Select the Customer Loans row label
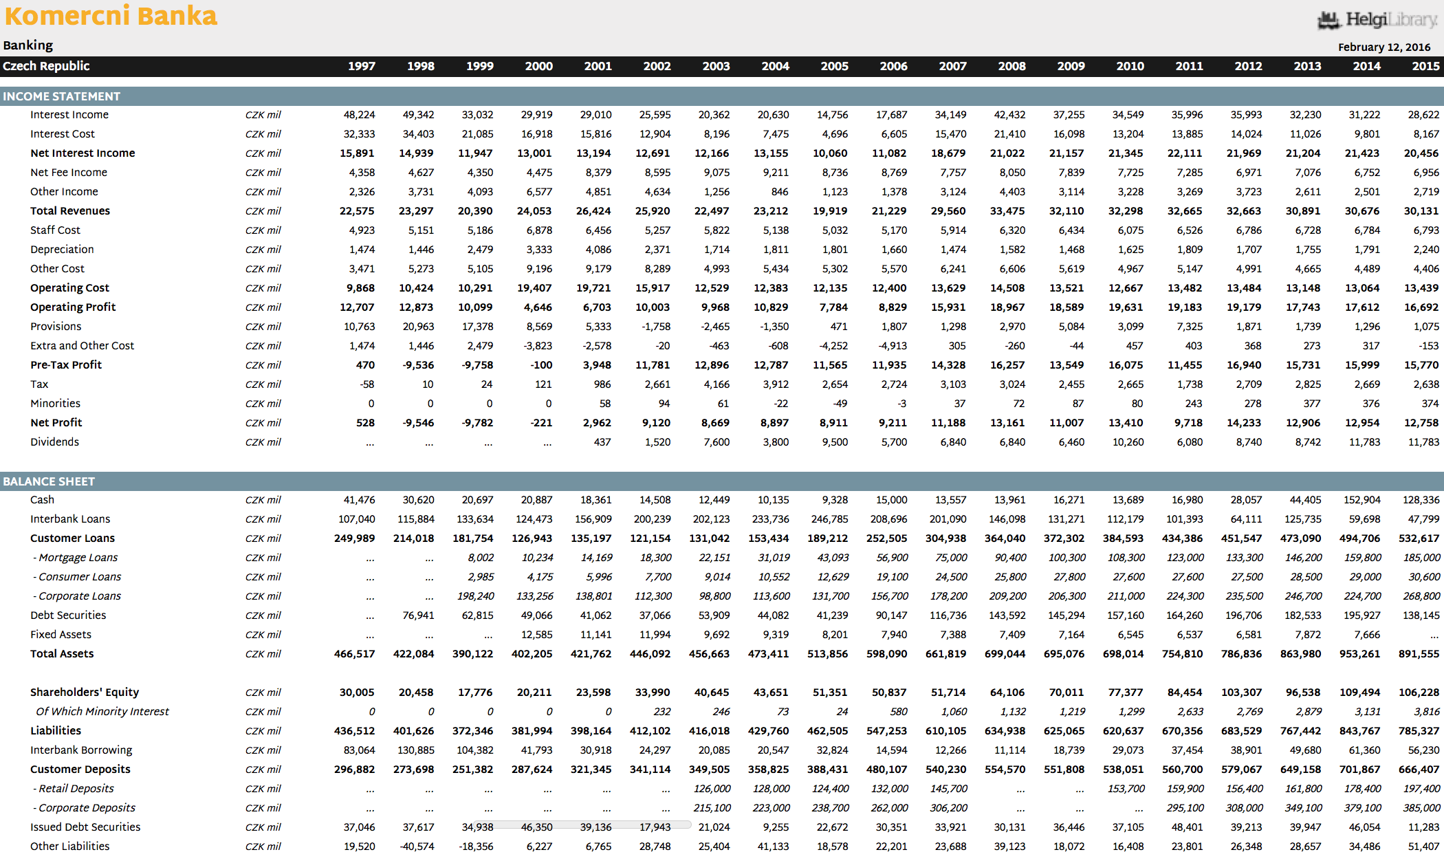The image size is (1444, 861). point(72,538)
